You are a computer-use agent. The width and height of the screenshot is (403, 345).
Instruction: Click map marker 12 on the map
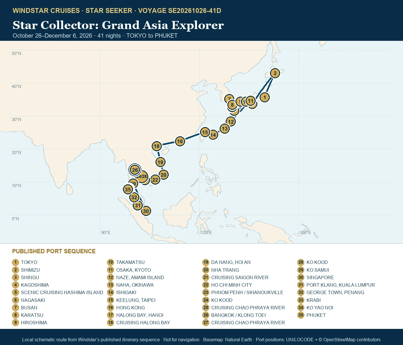coord(231,122)
